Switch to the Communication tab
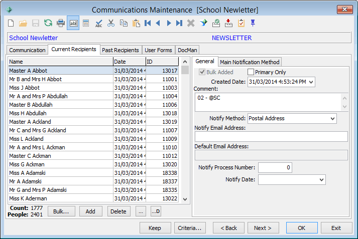 coord(27,50)
